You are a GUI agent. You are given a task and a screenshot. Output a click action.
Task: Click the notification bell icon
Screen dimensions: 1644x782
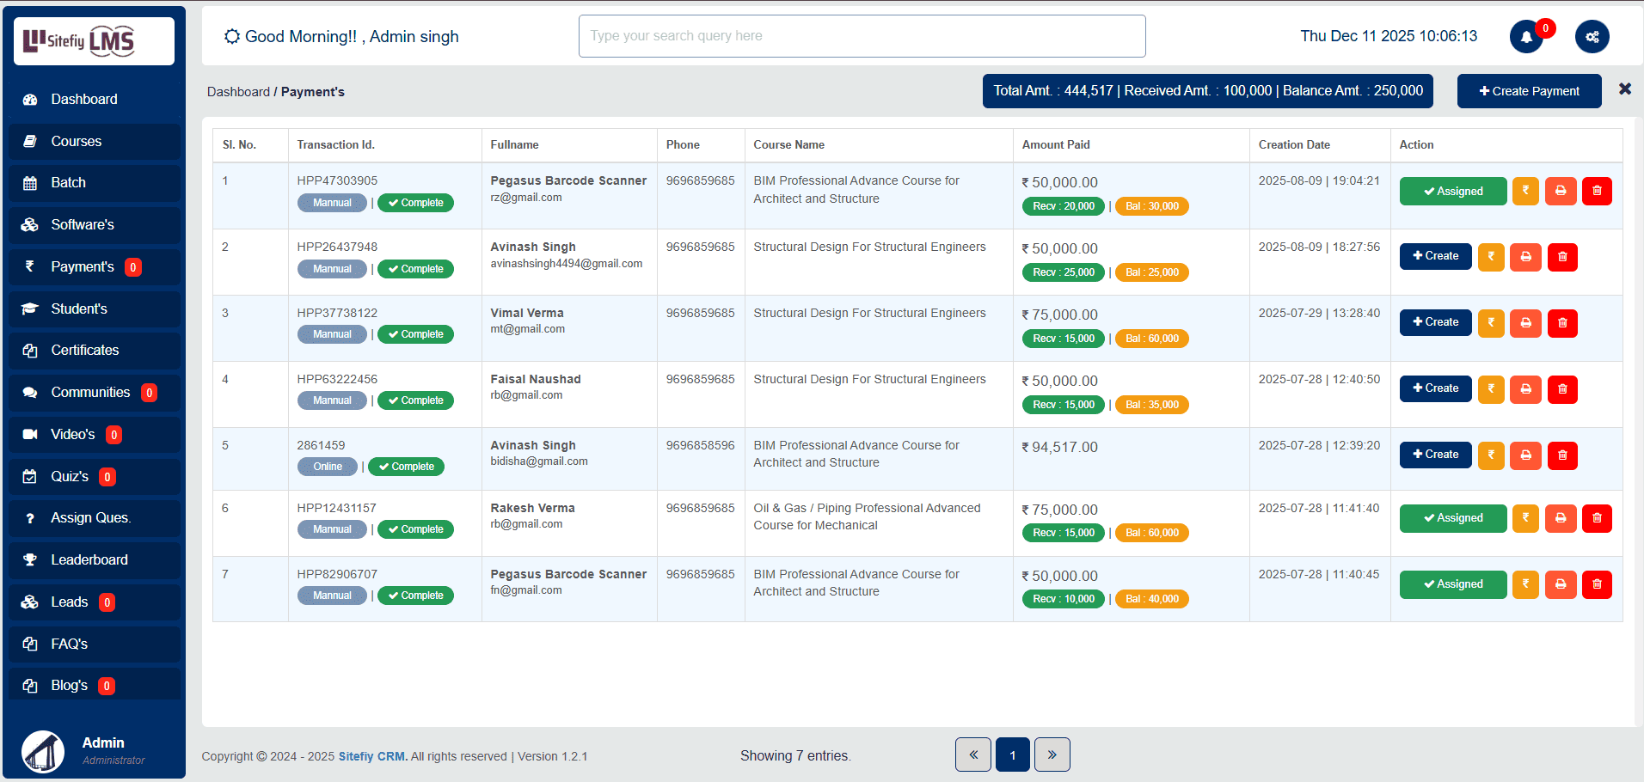pyautogui.click(x=1526, y=37)
